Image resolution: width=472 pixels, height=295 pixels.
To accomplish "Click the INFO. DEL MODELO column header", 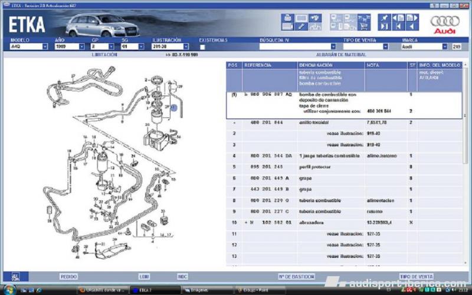I will coord(440,65).
